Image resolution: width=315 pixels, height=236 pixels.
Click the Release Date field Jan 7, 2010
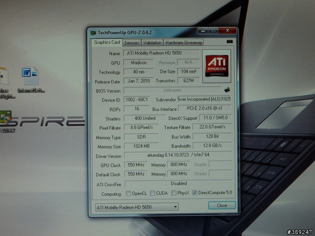point(139,81)
